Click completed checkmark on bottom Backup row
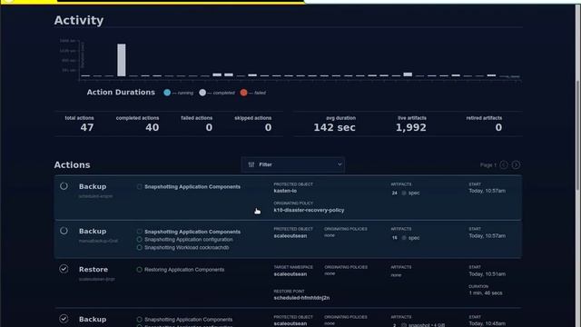This screenshot has height=327, width=581. pyautogui.click(x=64, y=319)
